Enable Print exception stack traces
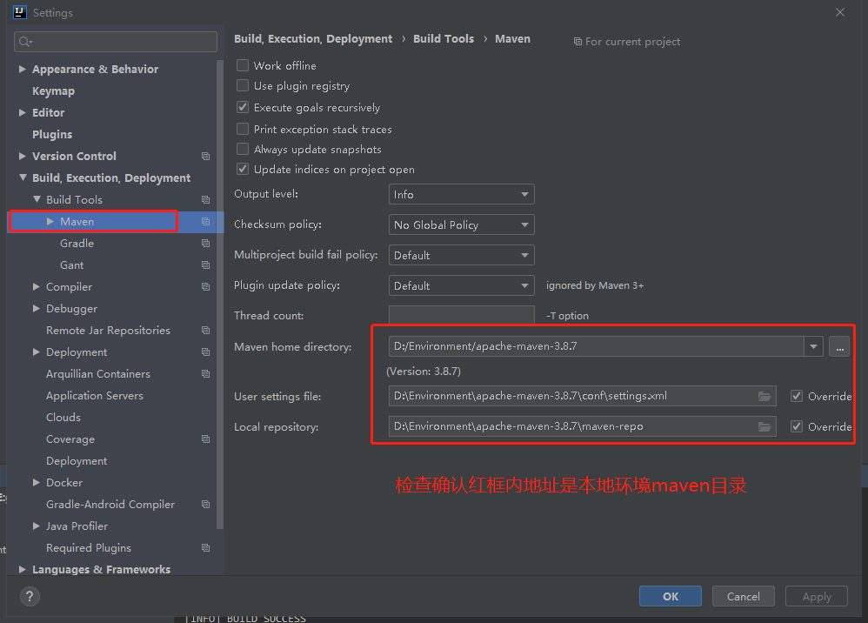Screen dimensions: 868x623 243,129
